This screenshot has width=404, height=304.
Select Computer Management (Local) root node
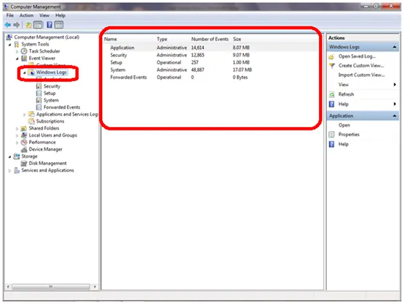tap(46, 37)
